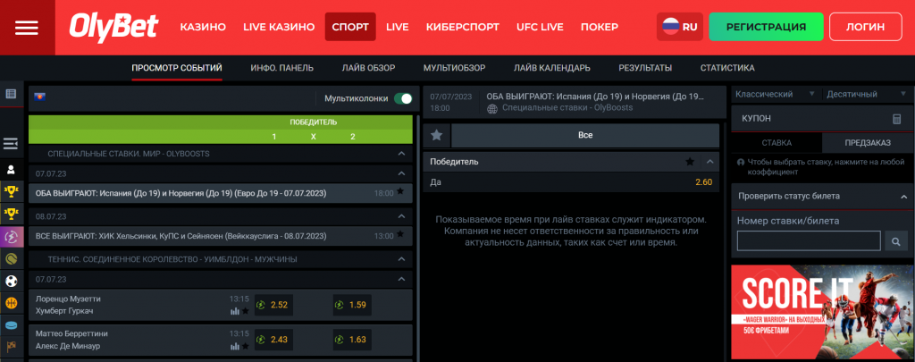Image resolution: width=915 pixels, height=362 pixels.
Task: Select the ice hockey puck icon
Action: [11, 325]
